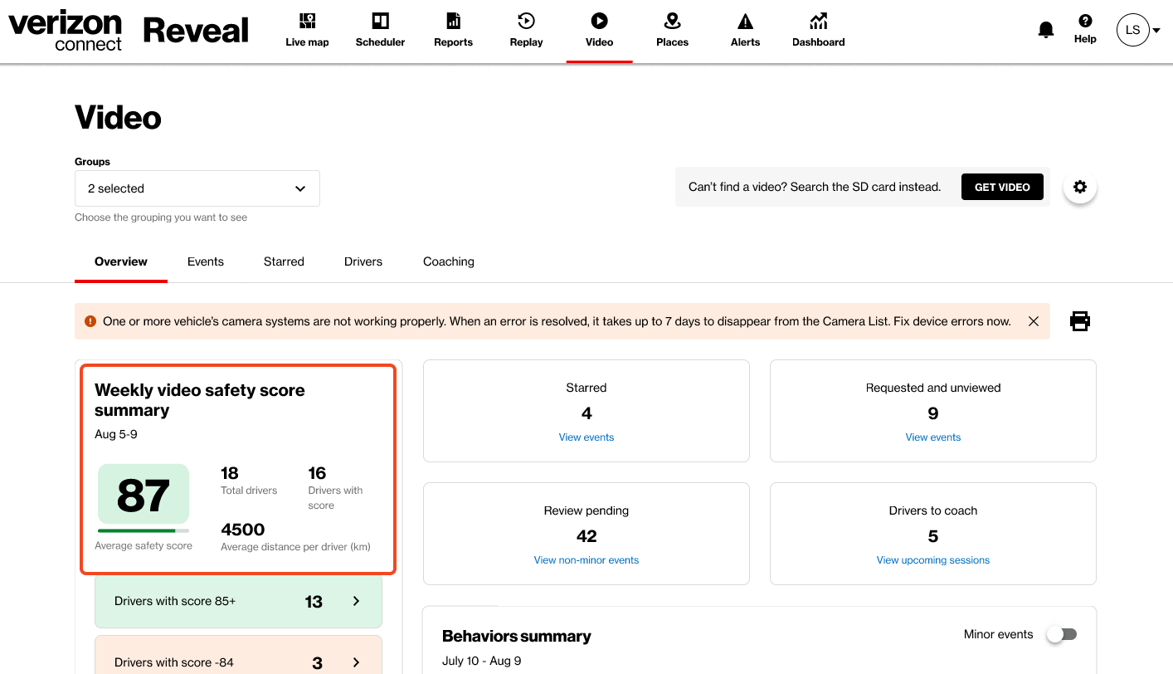This screenshot has height=674, width=1173.
Task: Click View events under Starred
Action: tap(586, 437)
